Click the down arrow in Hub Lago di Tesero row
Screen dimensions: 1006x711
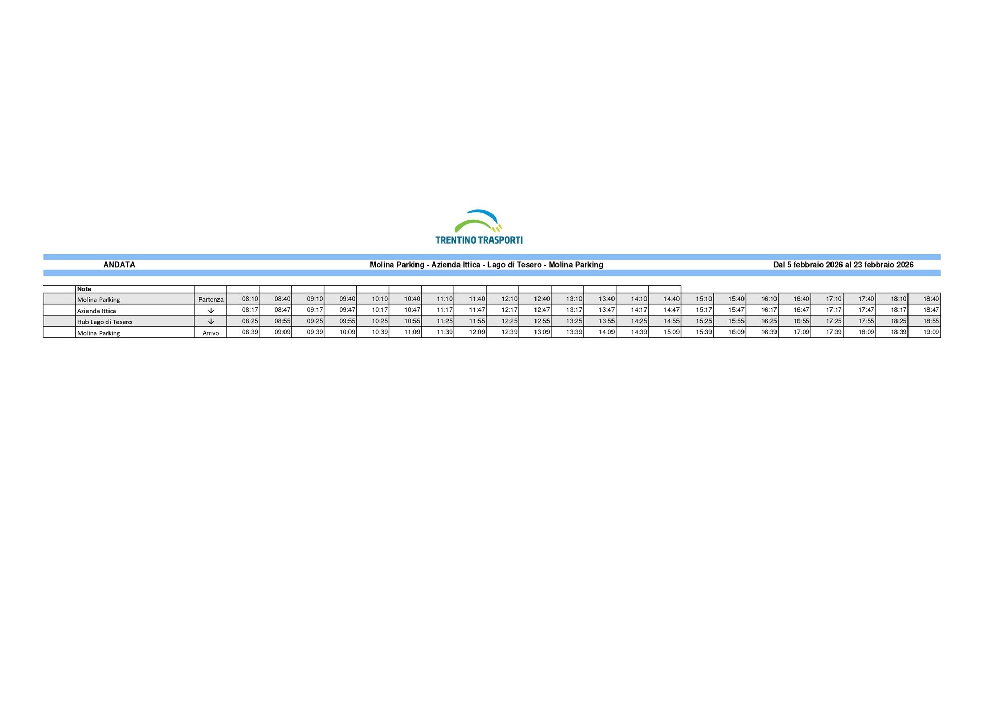click(x=211, y=321)
